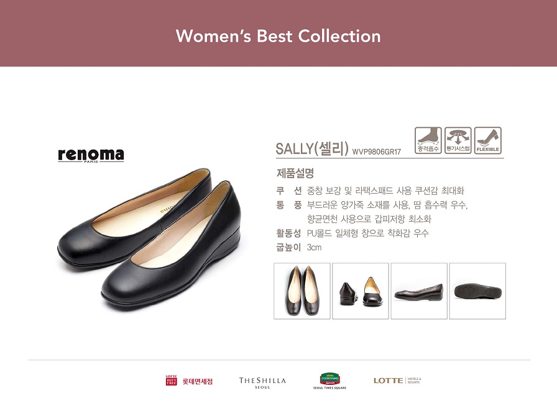
Task: Click the Women's Best Collection banner title
Action: (278, 36)
